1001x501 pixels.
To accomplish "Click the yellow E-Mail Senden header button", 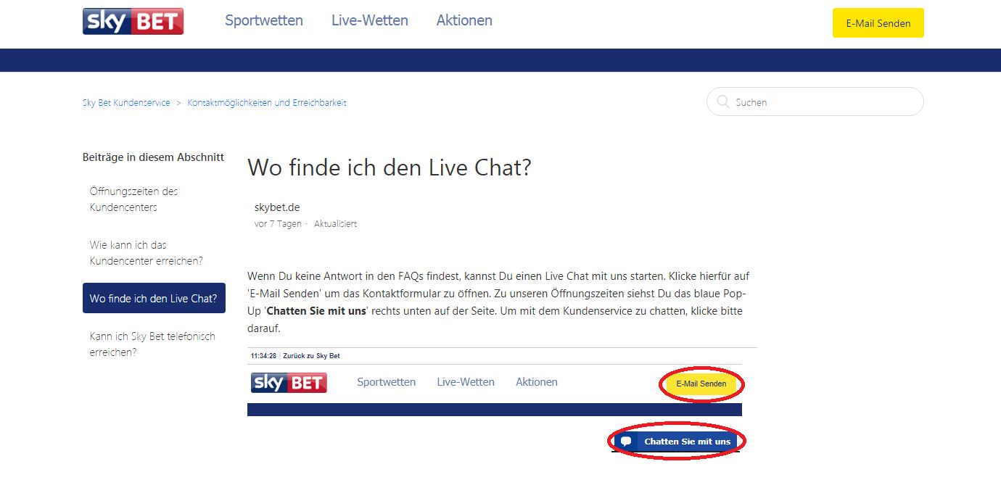I will click(878, 23).
